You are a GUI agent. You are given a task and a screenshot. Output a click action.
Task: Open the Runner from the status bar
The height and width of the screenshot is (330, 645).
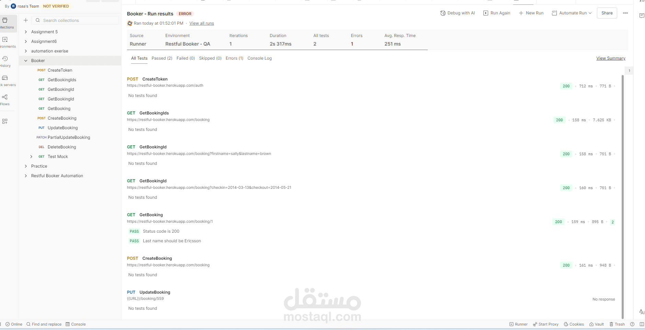click(x=518, y=324)
